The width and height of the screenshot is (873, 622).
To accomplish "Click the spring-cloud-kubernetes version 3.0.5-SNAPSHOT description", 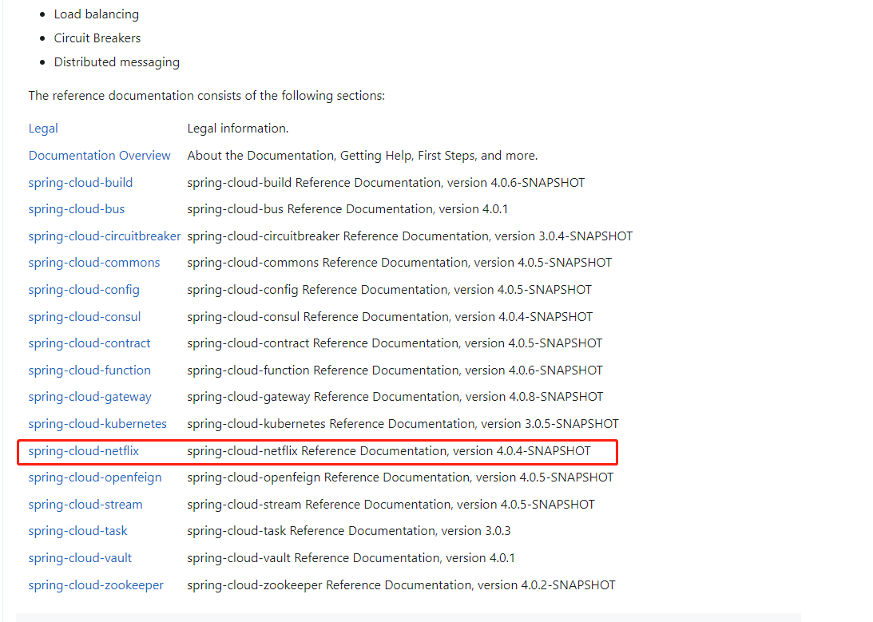I will [x=403, y=424].
